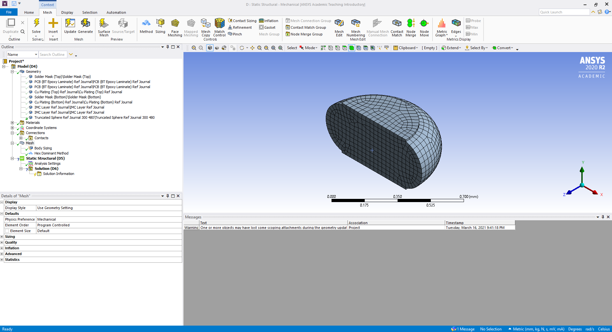The width and height of the screenshot is (612, 332).
Task: Expand the Materials tree node
Action: [12, 123]
